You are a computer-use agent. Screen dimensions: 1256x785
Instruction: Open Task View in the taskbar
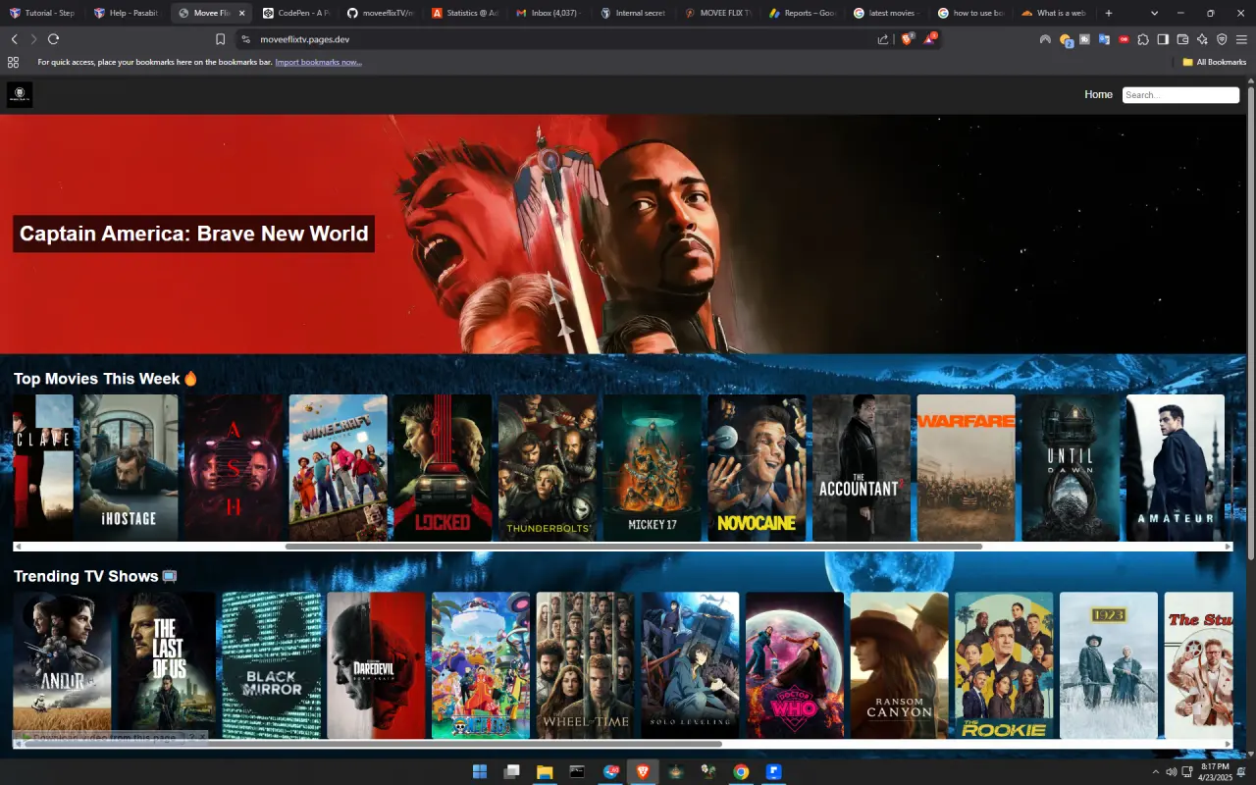click(512, 771)
